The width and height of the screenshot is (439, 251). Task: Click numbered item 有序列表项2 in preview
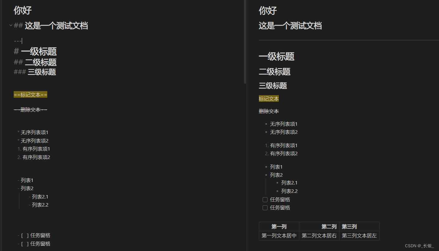tap(284, 154)
